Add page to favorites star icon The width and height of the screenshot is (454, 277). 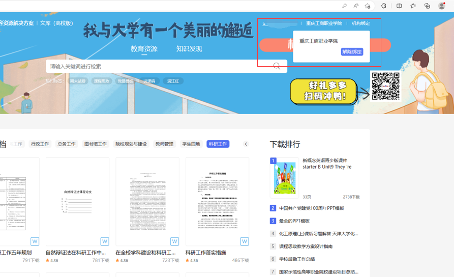pos(368,6)
